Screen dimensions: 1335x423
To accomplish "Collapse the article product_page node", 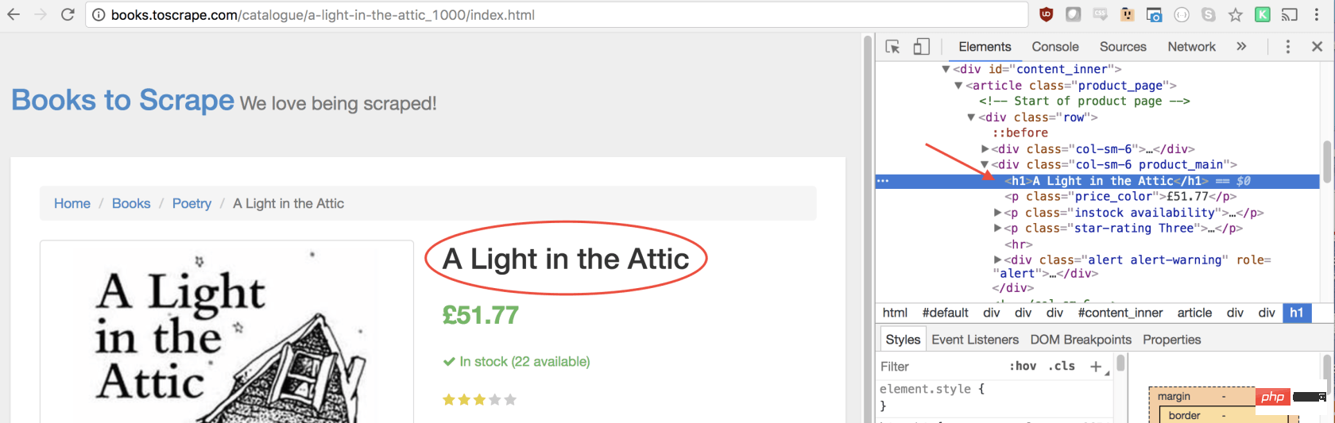I will click(958, 86).
